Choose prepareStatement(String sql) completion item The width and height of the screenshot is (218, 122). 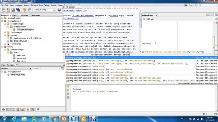(141, 66)
